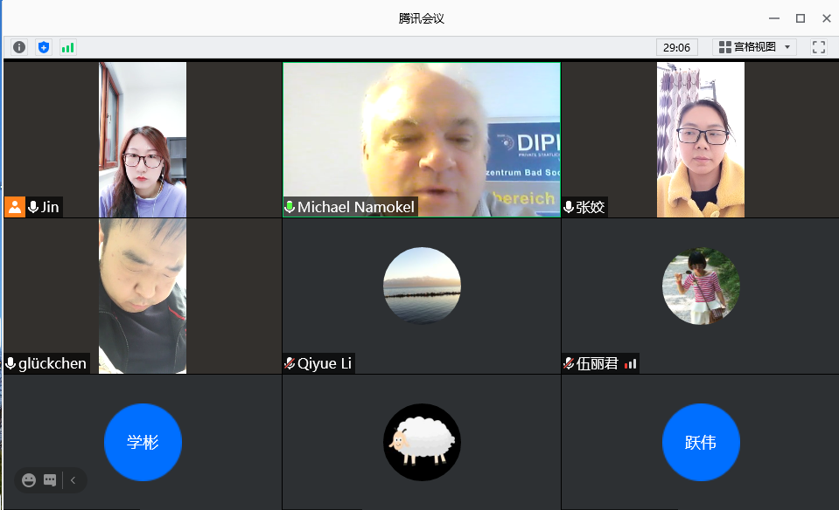This screenshot has height=510, width=839.
Task: Toggle Michael Namokel's green microphone icon
Action: coord(290,207)
